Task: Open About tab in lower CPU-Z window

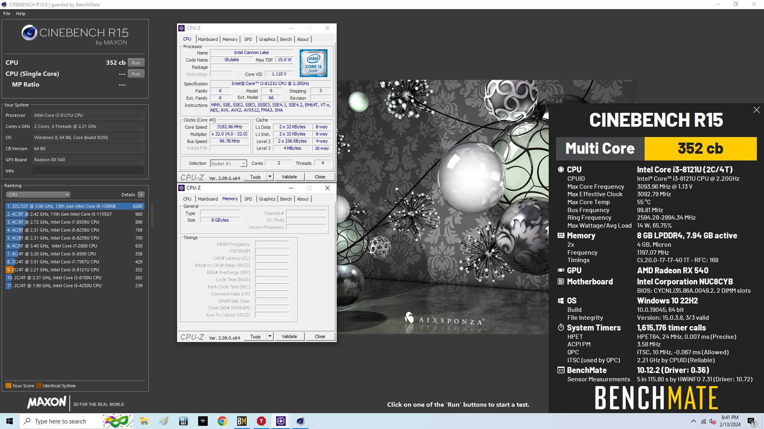Action: (303, 199)
